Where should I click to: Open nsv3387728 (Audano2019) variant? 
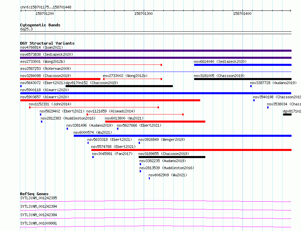click(x=273, y=83)
